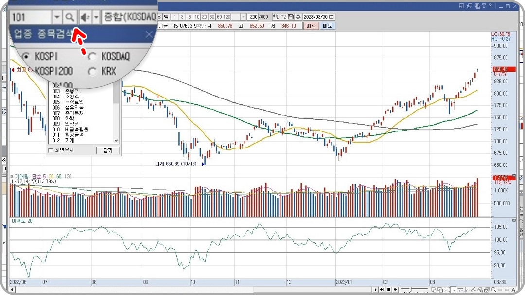Screen dimensions: 525x295
Task: Select the KOSPI200 radio option
Action: click(54, 71)
